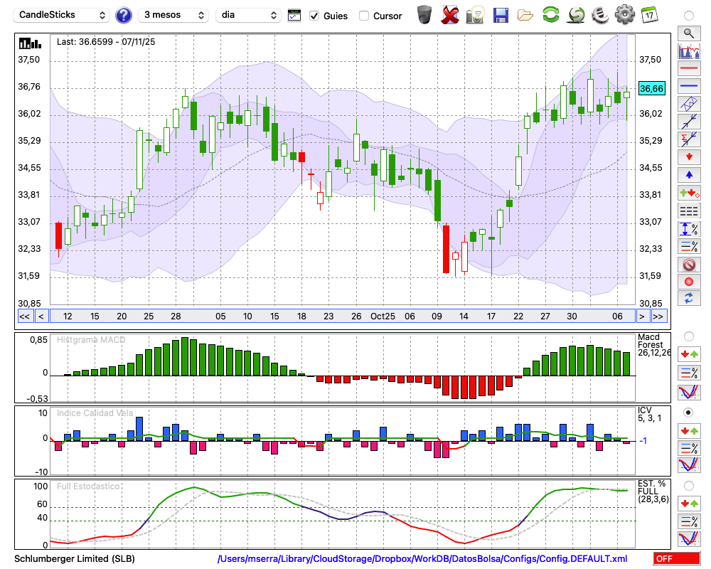Click the blue volume histogram tool icon
Image resolution: width=711 pixels, height=569 pixels.
click(689, 51)
